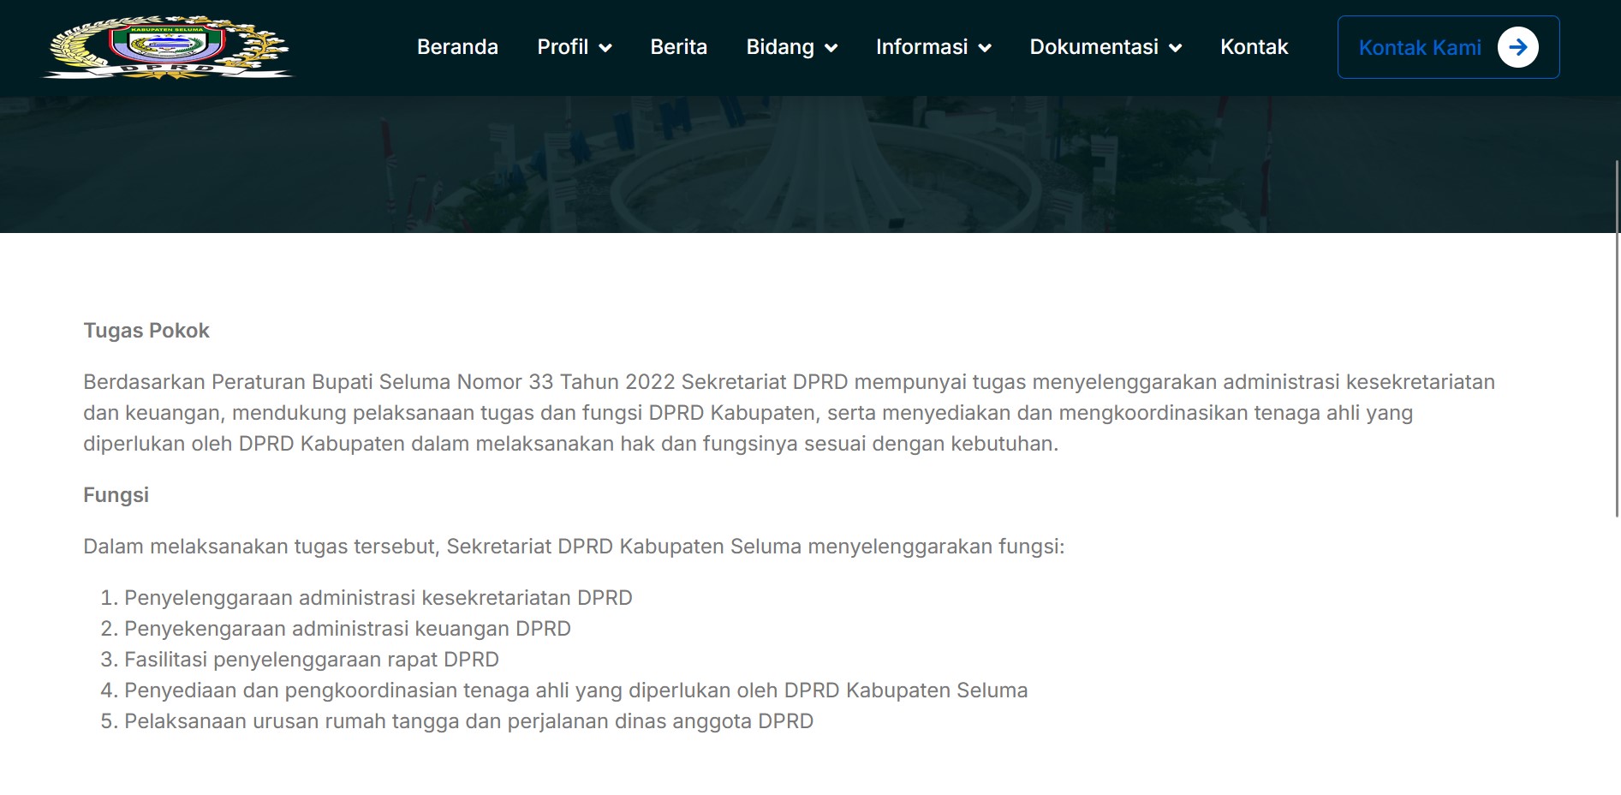Select the Bidang menu label

point(779,47)
